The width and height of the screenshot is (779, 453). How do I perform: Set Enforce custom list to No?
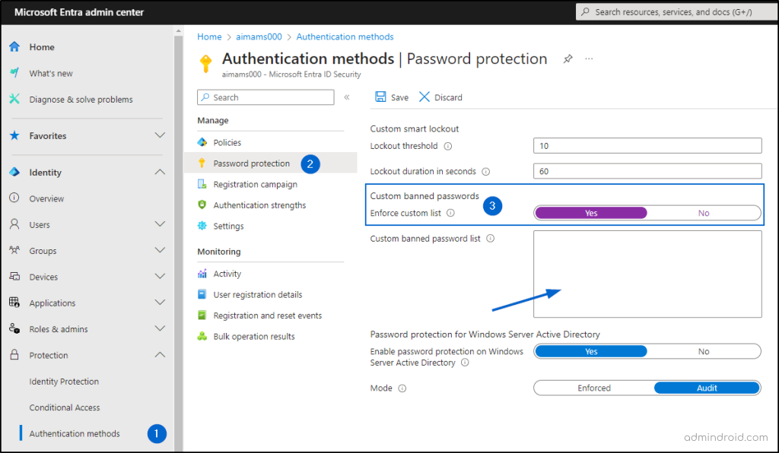[704, 213]
